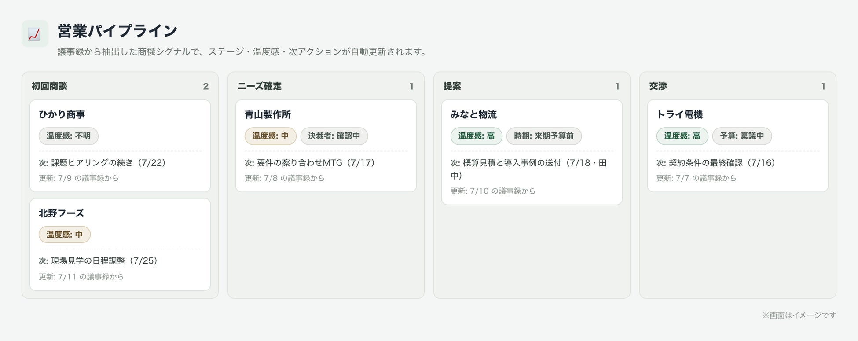
Task: Click the 決裁者: 確認中 tag
Action: coord(334,136)
